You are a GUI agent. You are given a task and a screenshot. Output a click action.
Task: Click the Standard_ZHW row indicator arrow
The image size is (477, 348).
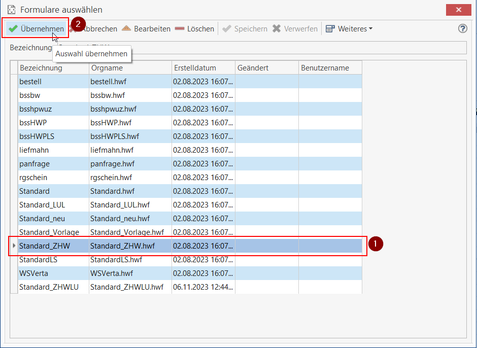point(14,246)
